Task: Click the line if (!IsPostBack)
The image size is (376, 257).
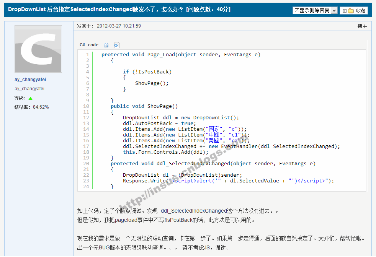Action: pos(147,72)
